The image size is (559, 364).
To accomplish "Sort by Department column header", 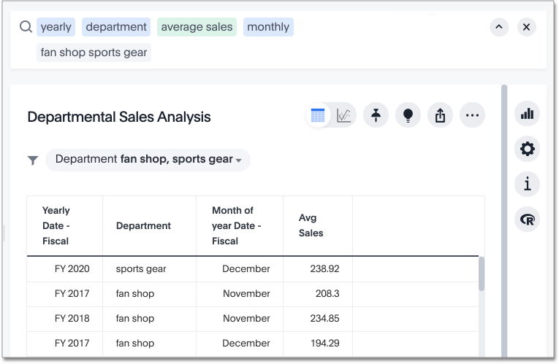I will pyautogui.click(x=143, y=225).
